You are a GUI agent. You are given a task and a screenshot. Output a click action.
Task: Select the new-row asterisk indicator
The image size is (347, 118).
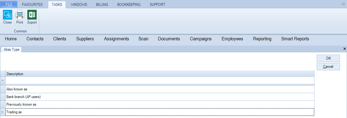[3, 80]
